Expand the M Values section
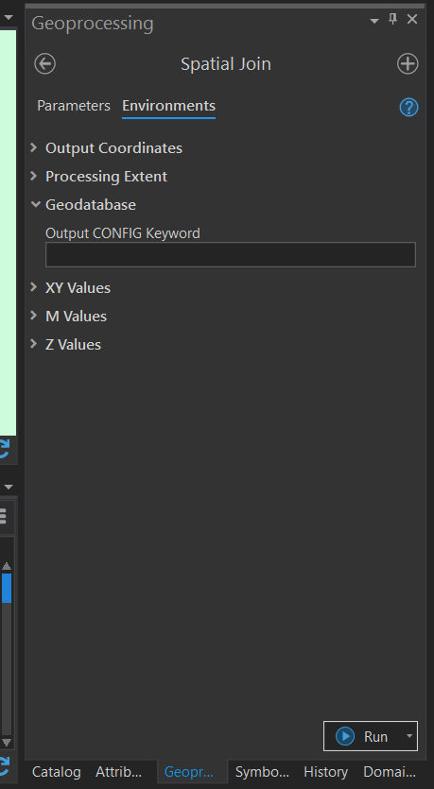 [69, 316]
